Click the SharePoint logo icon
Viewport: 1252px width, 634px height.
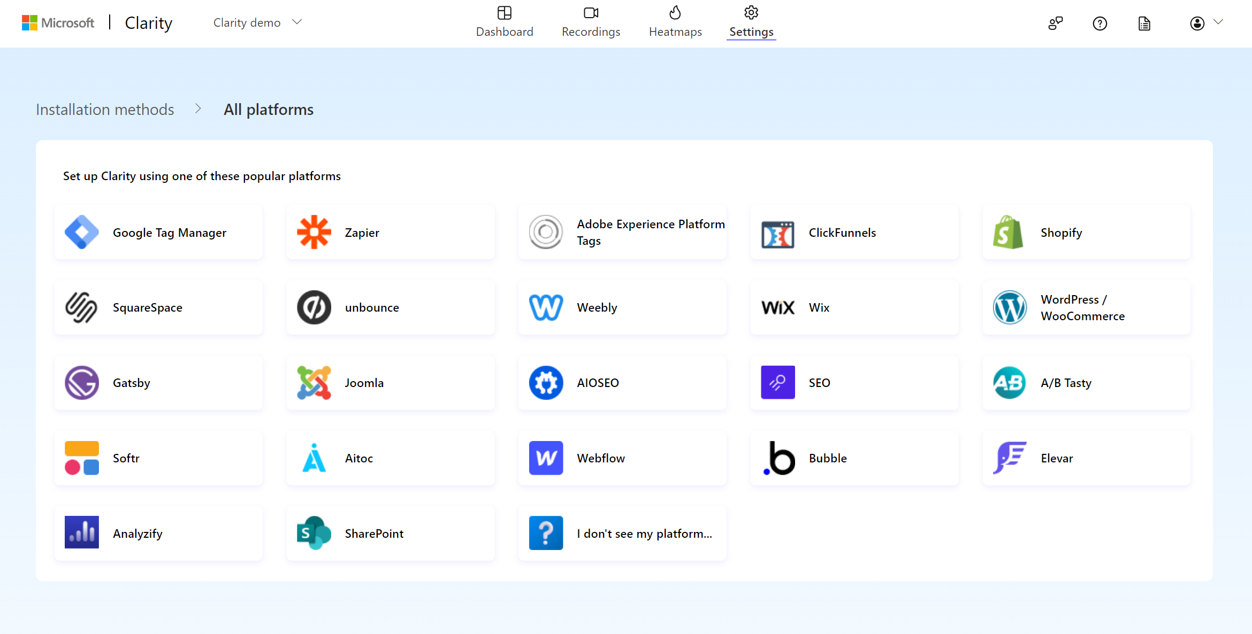[x=314, y=533]
